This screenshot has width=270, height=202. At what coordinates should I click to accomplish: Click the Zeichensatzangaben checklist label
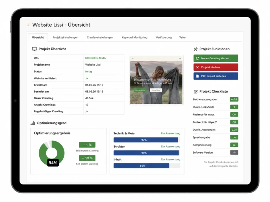pyautogui.click(x=205, y=100)
